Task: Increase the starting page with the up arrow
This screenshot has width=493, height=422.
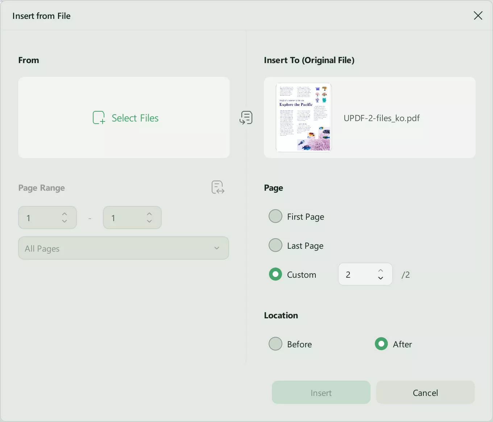Action: (64, 214)
